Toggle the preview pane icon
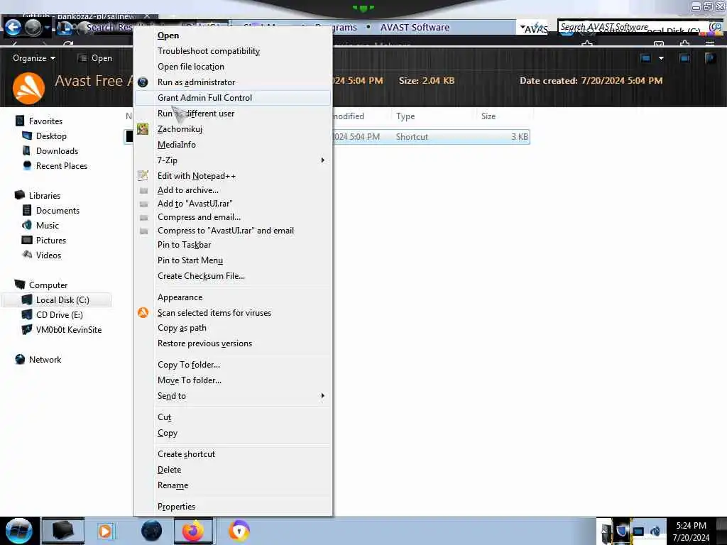The image size is (727, 545). [x=684, y=58]
